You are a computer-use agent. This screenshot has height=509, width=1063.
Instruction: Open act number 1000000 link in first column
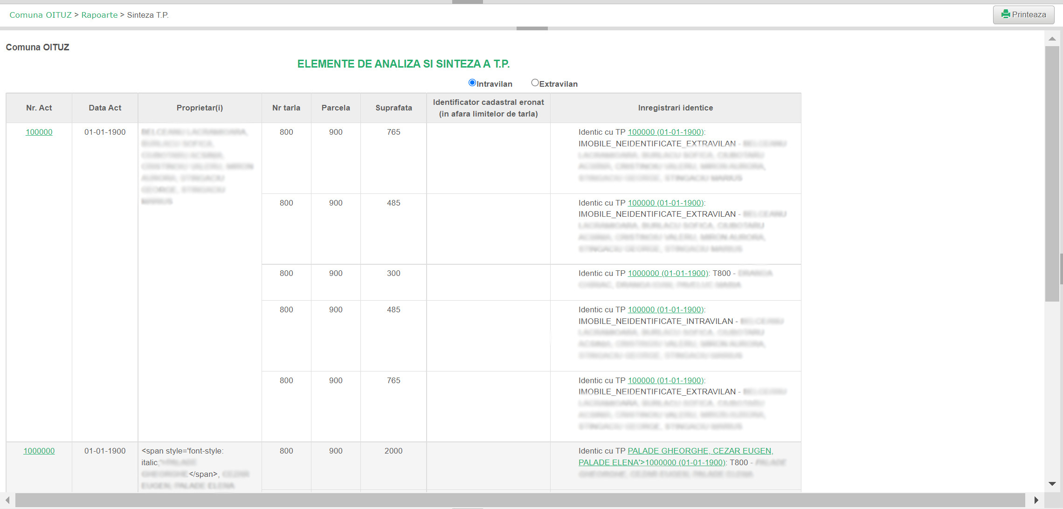point(39,451)
